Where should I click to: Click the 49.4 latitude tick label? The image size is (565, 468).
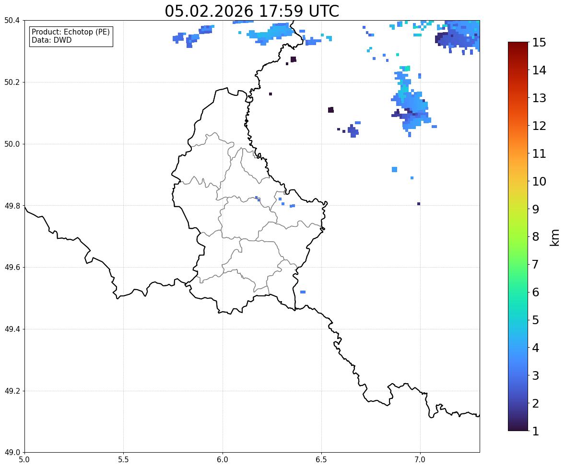(x=12, y=329)
